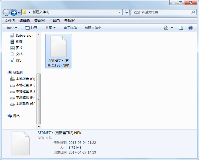
Task: Click the blue help icon
Action: point(191,28)
